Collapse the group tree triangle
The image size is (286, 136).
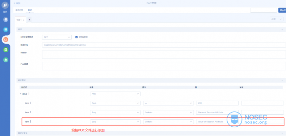pos(21,94)
